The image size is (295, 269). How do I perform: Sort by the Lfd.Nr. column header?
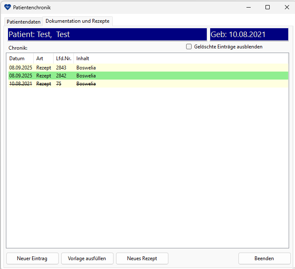64,59
